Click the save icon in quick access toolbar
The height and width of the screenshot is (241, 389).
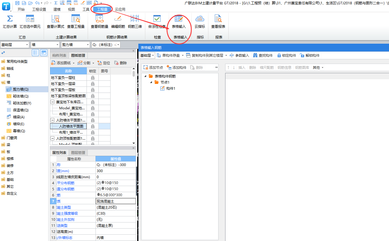tap(17, 3)
